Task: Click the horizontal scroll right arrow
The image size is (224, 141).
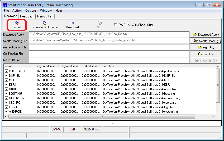Action: coord(213,116)
